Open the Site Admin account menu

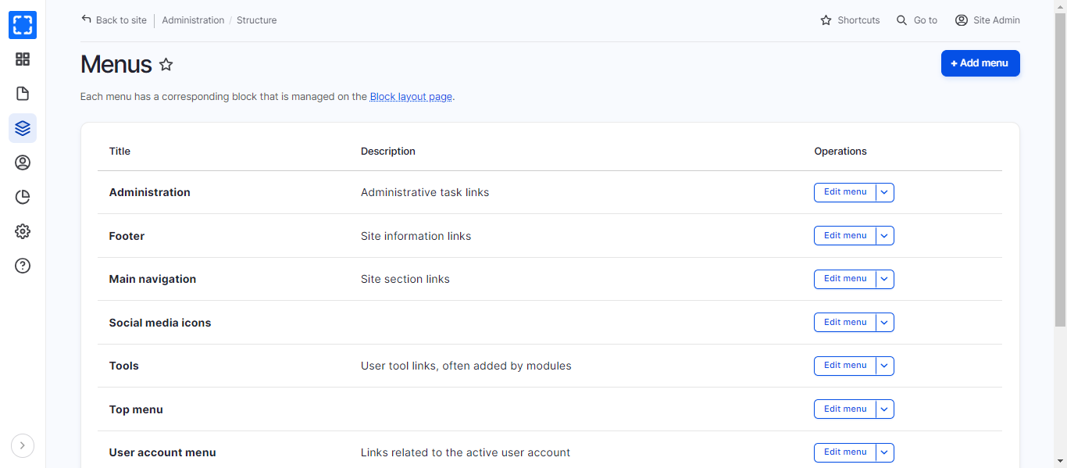[x=987, y=20]
